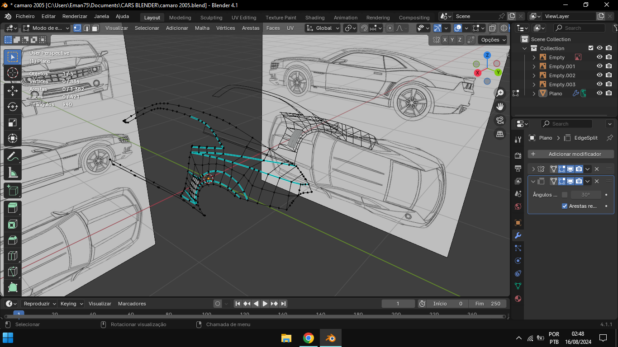Viewport: 618px width, 347px height.
Task: Open the Render properties tab
Action: pyautogui.click(x=518, y=156)
